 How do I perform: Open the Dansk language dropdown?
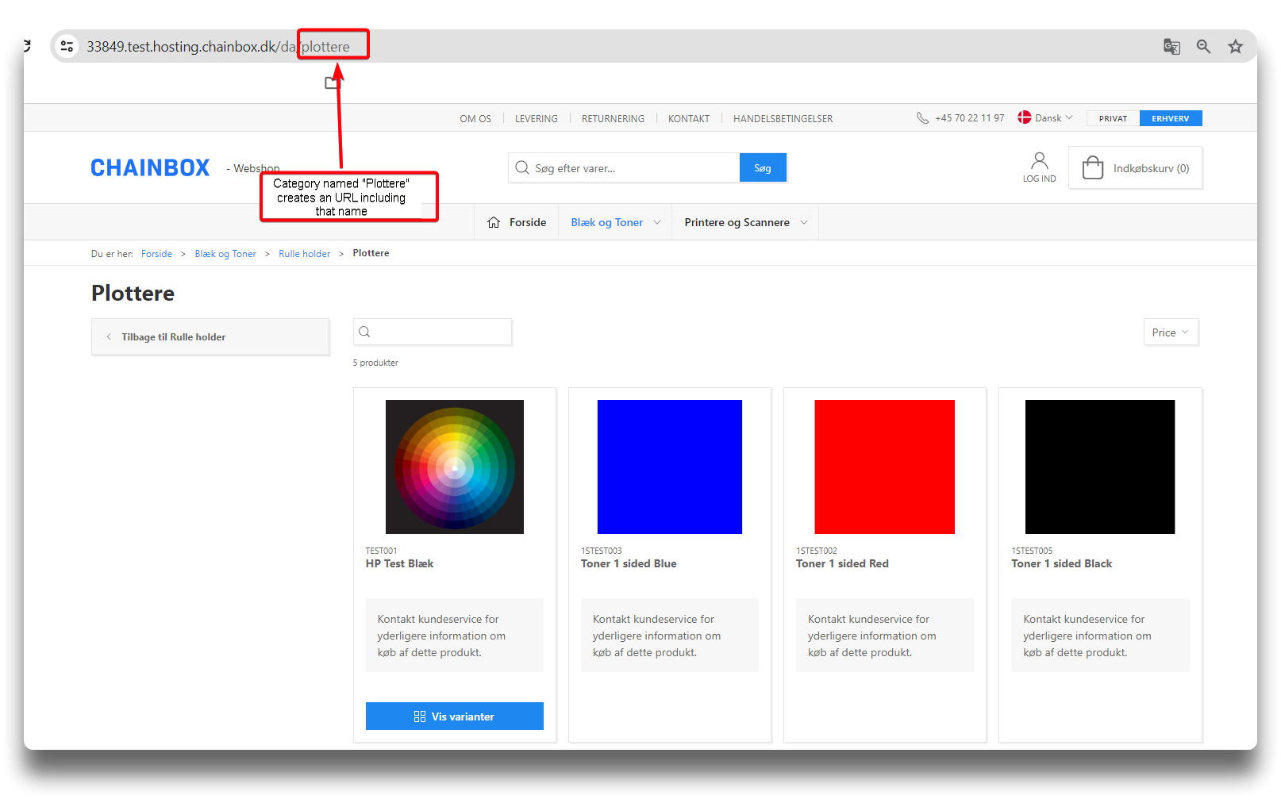click(1046, 118)
